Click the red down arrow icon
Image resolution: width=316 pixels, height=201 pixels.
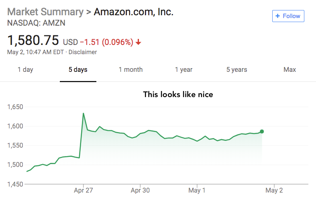(x=139, y=42)
